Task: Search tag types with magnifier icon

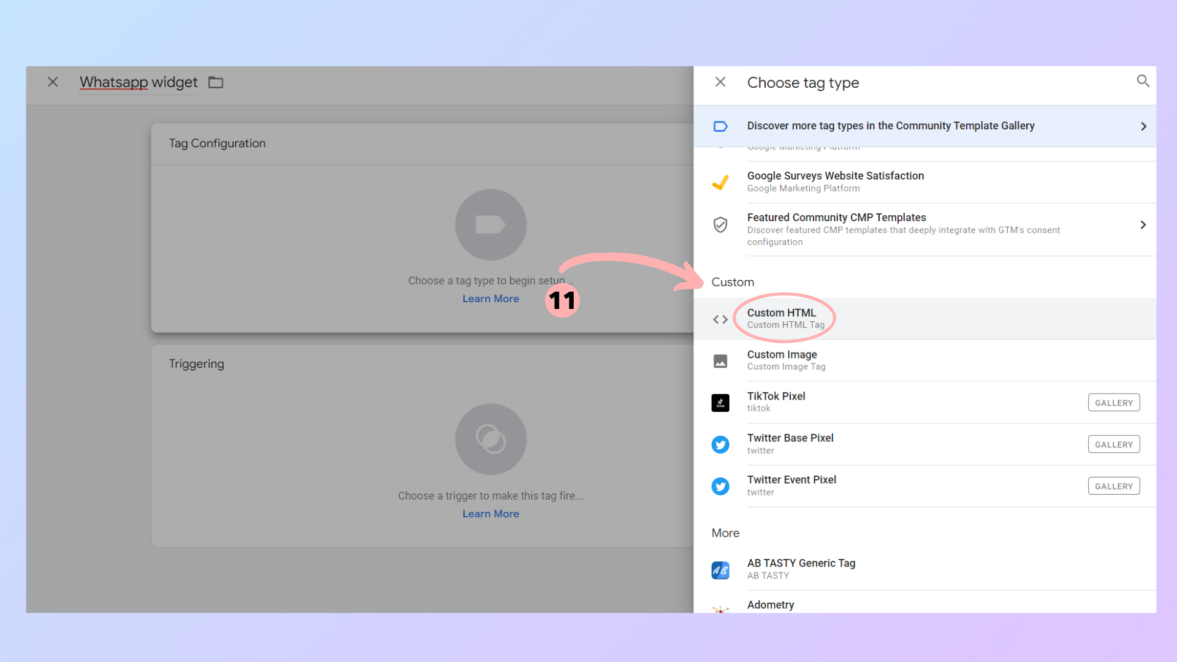Action: [1143, 81]
